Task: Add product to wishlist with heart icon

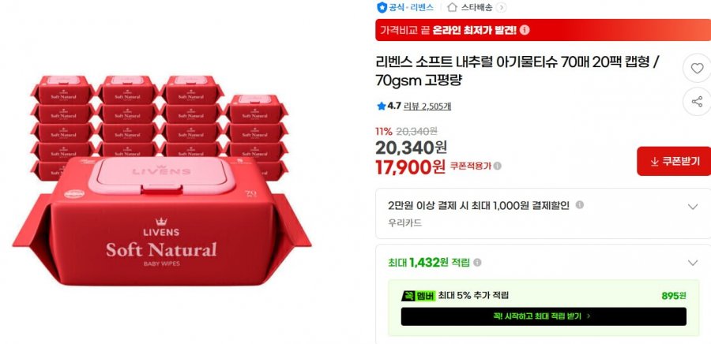Action: point(697,69)
